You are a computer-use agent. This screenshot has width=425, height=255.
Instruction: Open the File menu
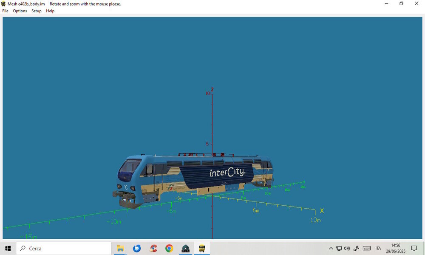[6, 11]
